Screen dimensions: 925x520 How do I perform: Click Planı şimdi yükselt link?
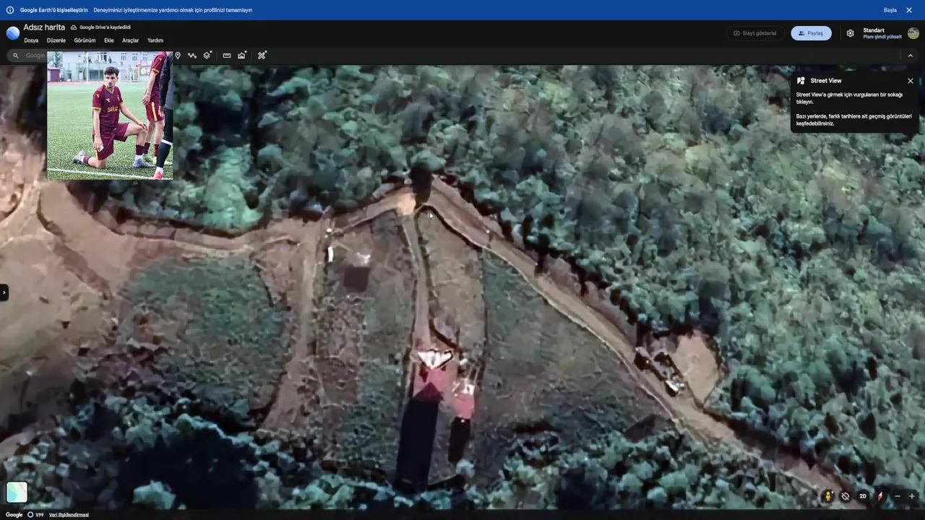coord(882,37)
